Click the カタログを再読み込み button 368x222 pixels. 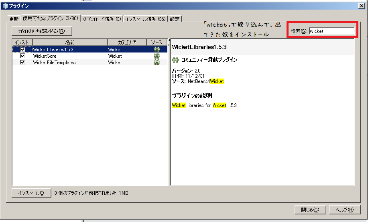coord(42,31)
